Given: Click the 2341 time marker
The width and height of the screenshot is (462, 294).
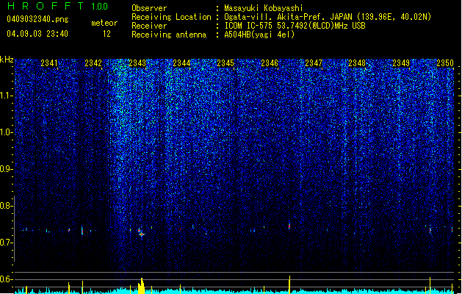Looking at the screenshot, I should point(49,63).
